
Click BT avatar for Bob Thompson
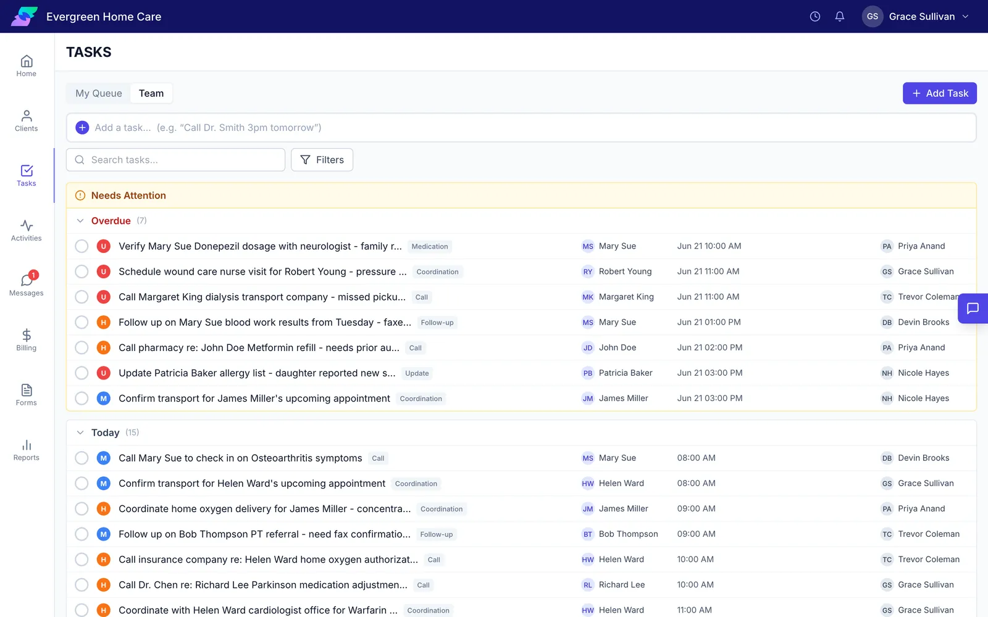click(588, 534)
